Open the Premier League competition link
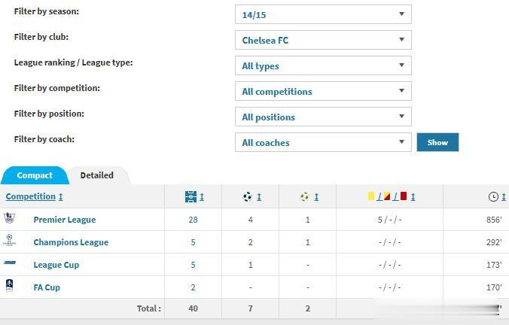 point(64,220)
